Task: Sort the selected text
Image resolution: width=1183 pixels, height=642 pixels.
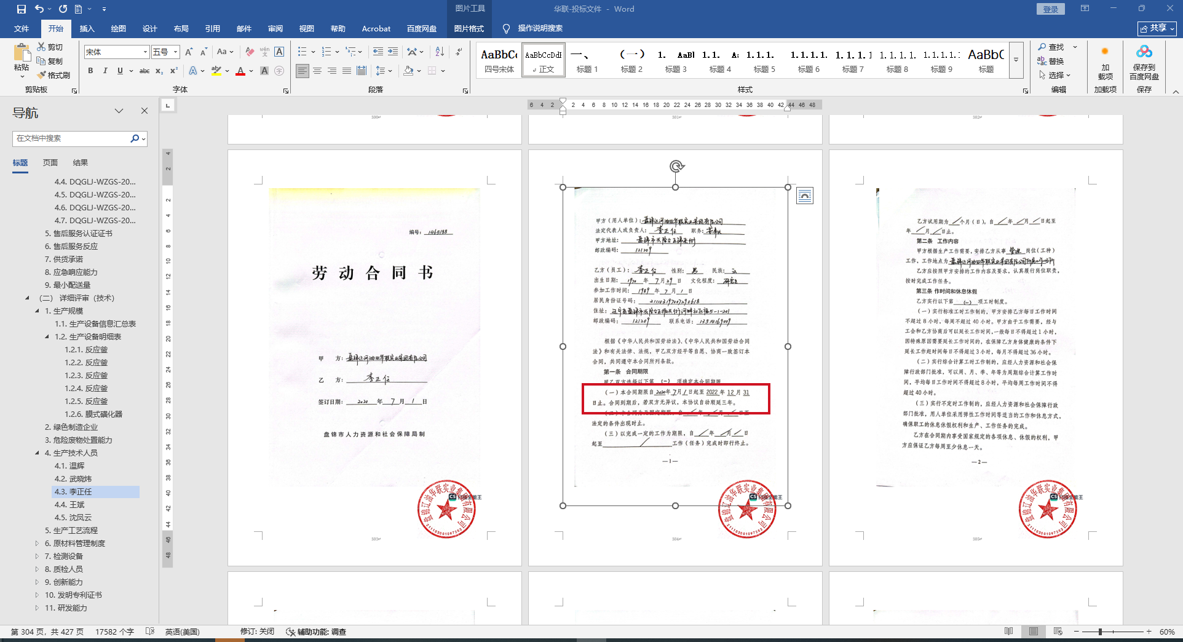Action: click(440, 52)
